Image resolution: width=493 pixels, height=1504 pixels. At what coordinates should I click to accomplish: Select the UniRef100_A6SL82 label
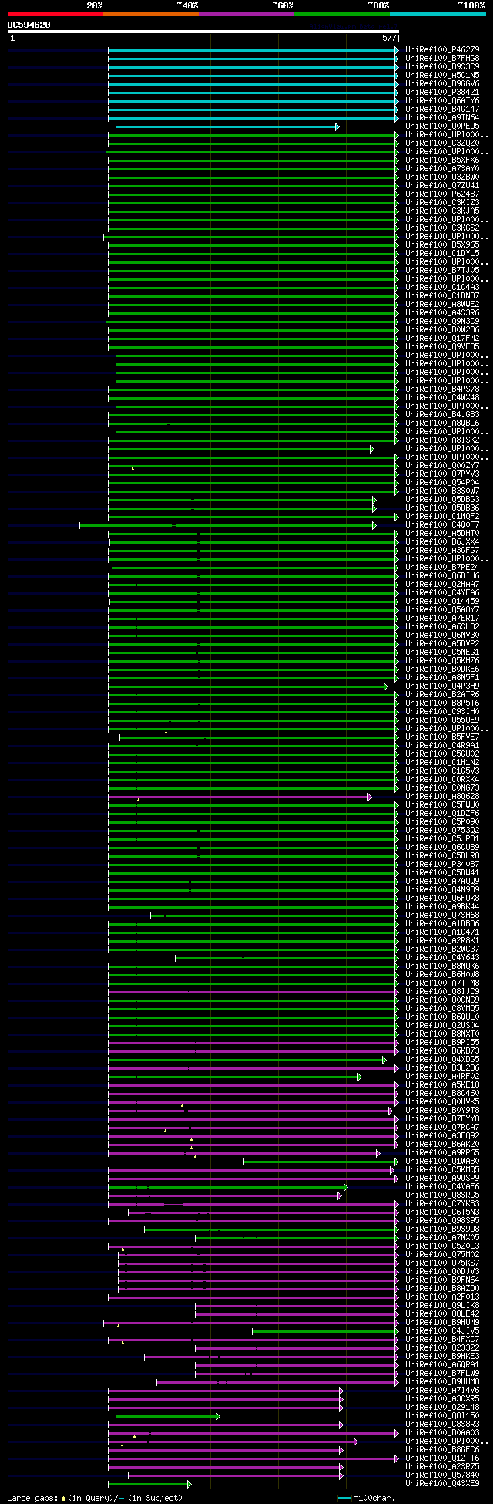coord(442,626)
